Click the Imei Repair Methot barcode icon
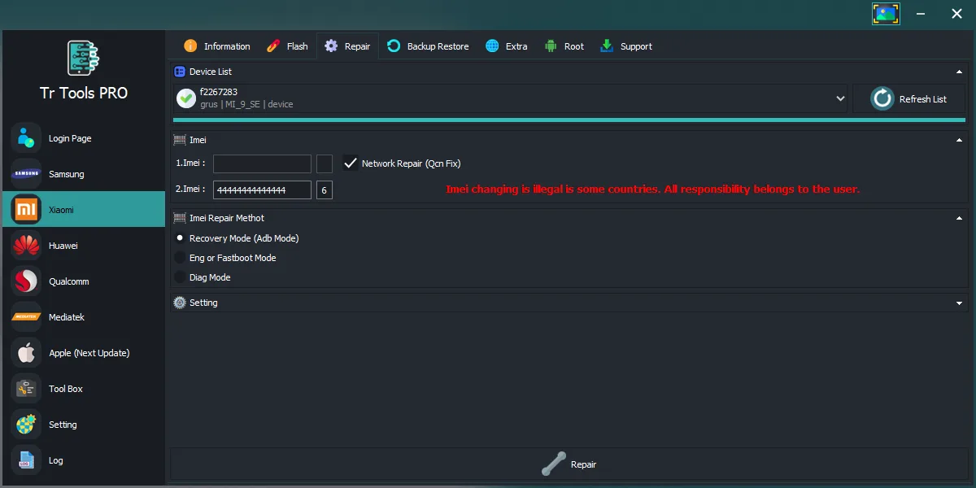Viewport: 976px width, 488px height. tap(180, 218)
